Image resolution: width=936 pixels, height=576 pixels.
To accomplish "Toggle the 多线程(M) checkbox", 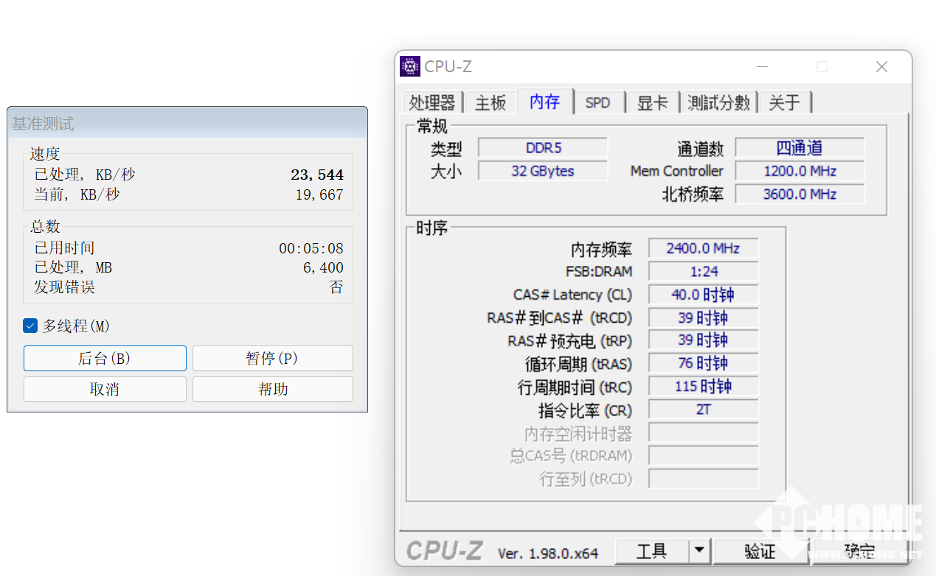I will [x=30, y=326].
